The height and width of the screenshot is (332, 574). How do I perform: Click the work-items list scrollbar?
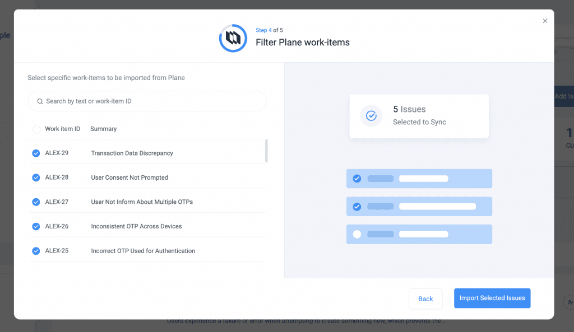266,151
